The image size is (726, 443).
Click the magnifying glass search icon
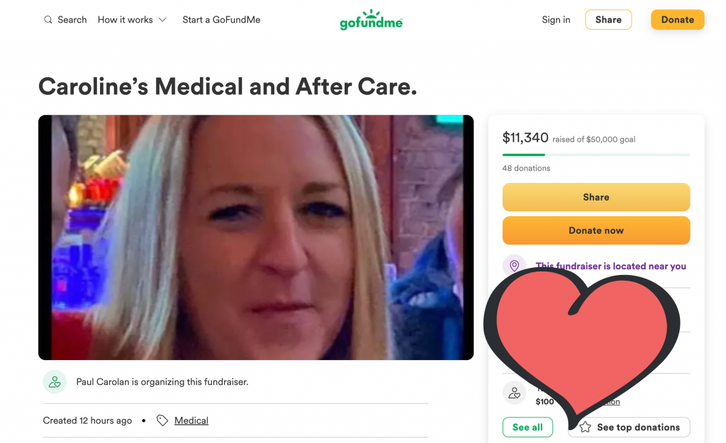pos(48,20)
